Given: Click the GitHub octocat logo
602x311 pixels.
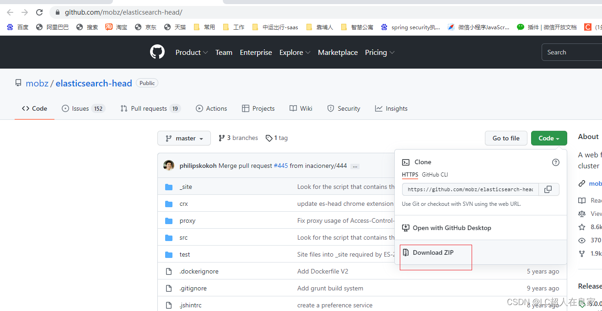Looking at the screenshot, I should point(157,52).
